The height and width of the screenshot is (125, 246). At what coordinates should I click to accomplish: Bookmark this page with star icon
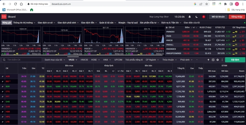click(206, 4)
